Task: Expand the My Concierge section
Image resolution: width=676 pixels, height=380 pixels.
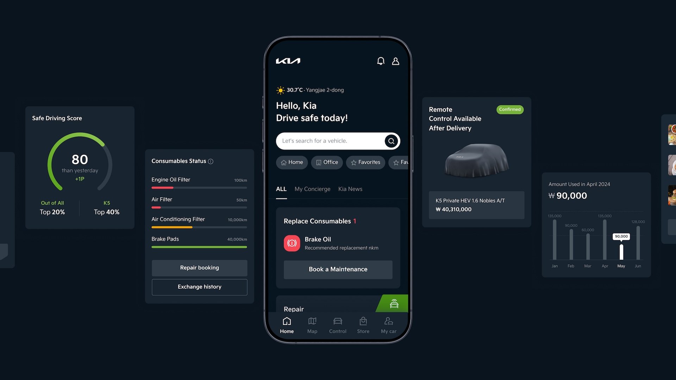Action: [x=312, y=189]
